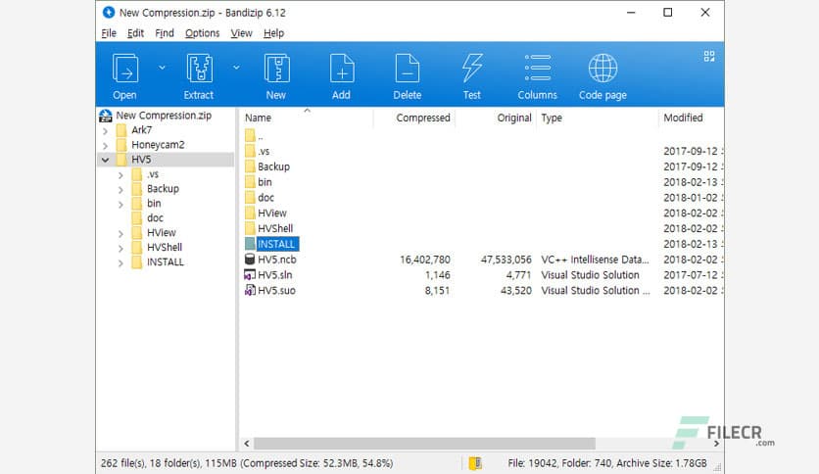Click the doc folder icon in file list
This screenshot has width=819, height=474.
point(250,197)
